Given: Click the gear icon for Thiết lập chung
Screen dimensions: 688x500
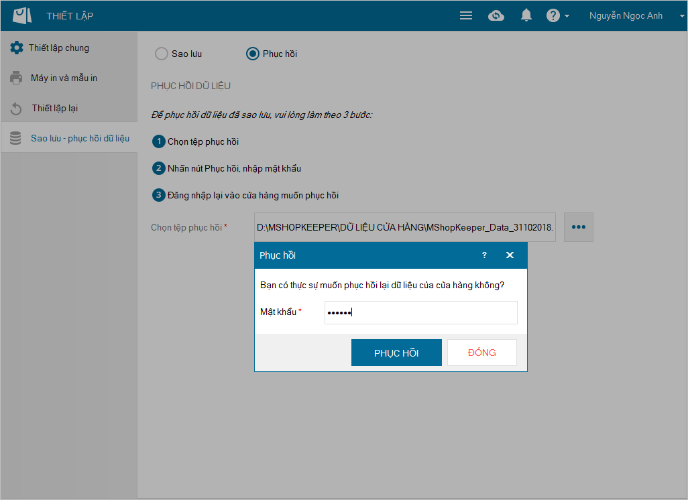Looking at the screenshot, I should [17, 48].
